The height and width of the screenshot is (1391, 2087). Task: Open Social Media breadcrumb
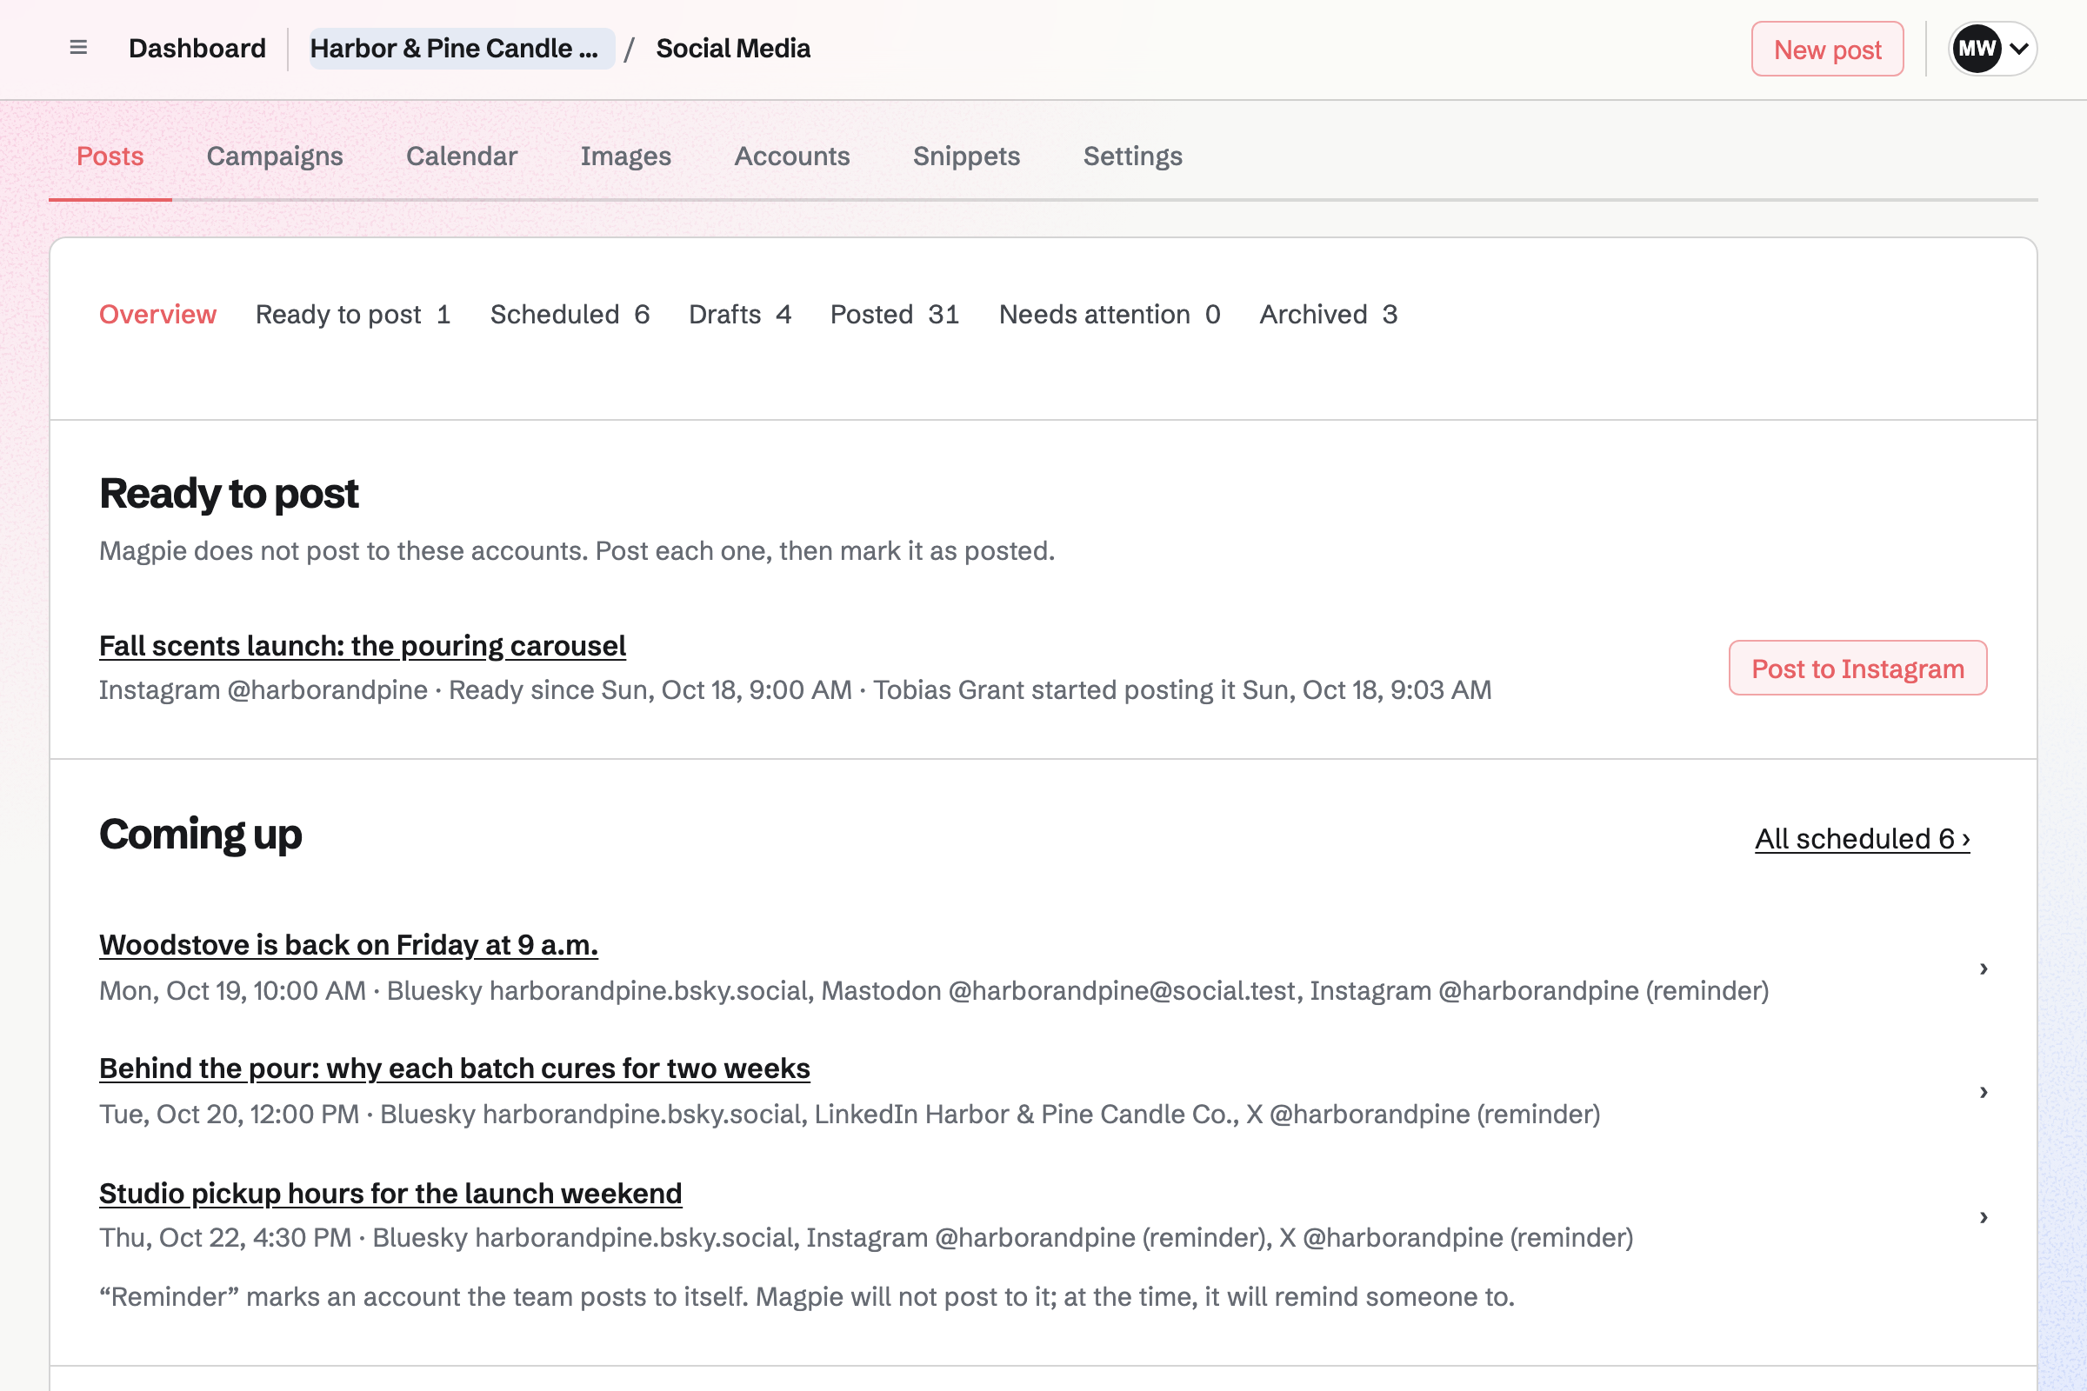[x=733, y=48]
